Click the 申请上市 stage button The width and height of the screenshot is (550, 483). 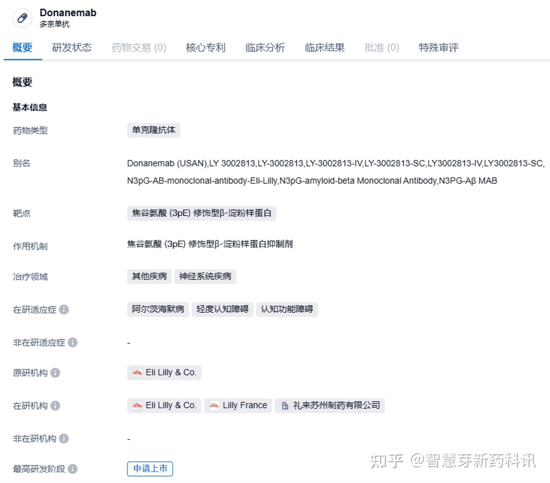click(x=150, y=469)
